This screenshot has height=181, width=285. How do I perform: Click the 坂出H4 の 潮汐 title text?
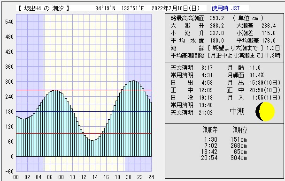point(44,8)
